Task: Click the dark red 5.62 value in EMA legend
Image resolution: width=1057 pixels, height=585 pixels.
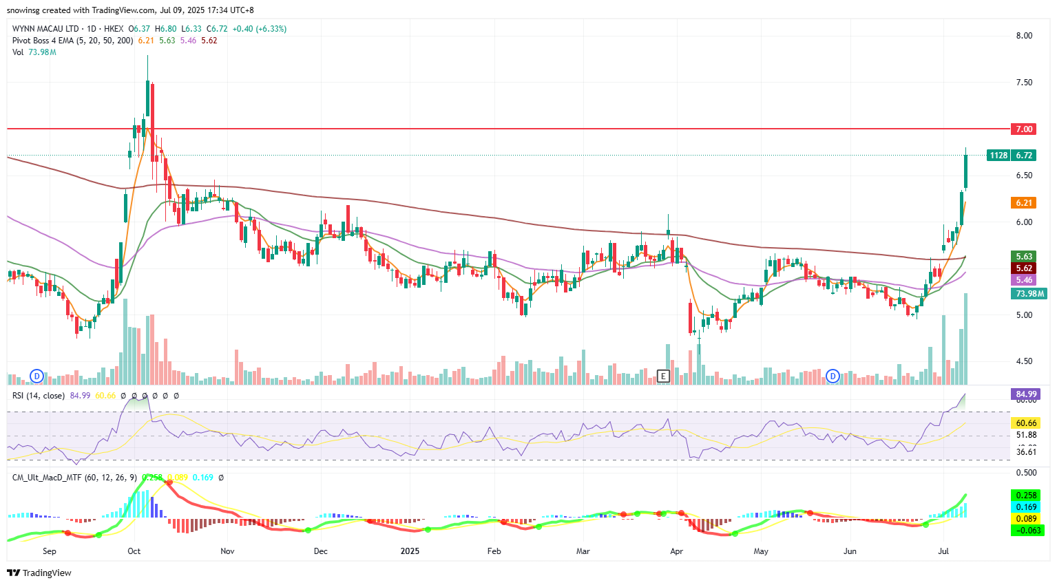Action: (x=209, y=41)
